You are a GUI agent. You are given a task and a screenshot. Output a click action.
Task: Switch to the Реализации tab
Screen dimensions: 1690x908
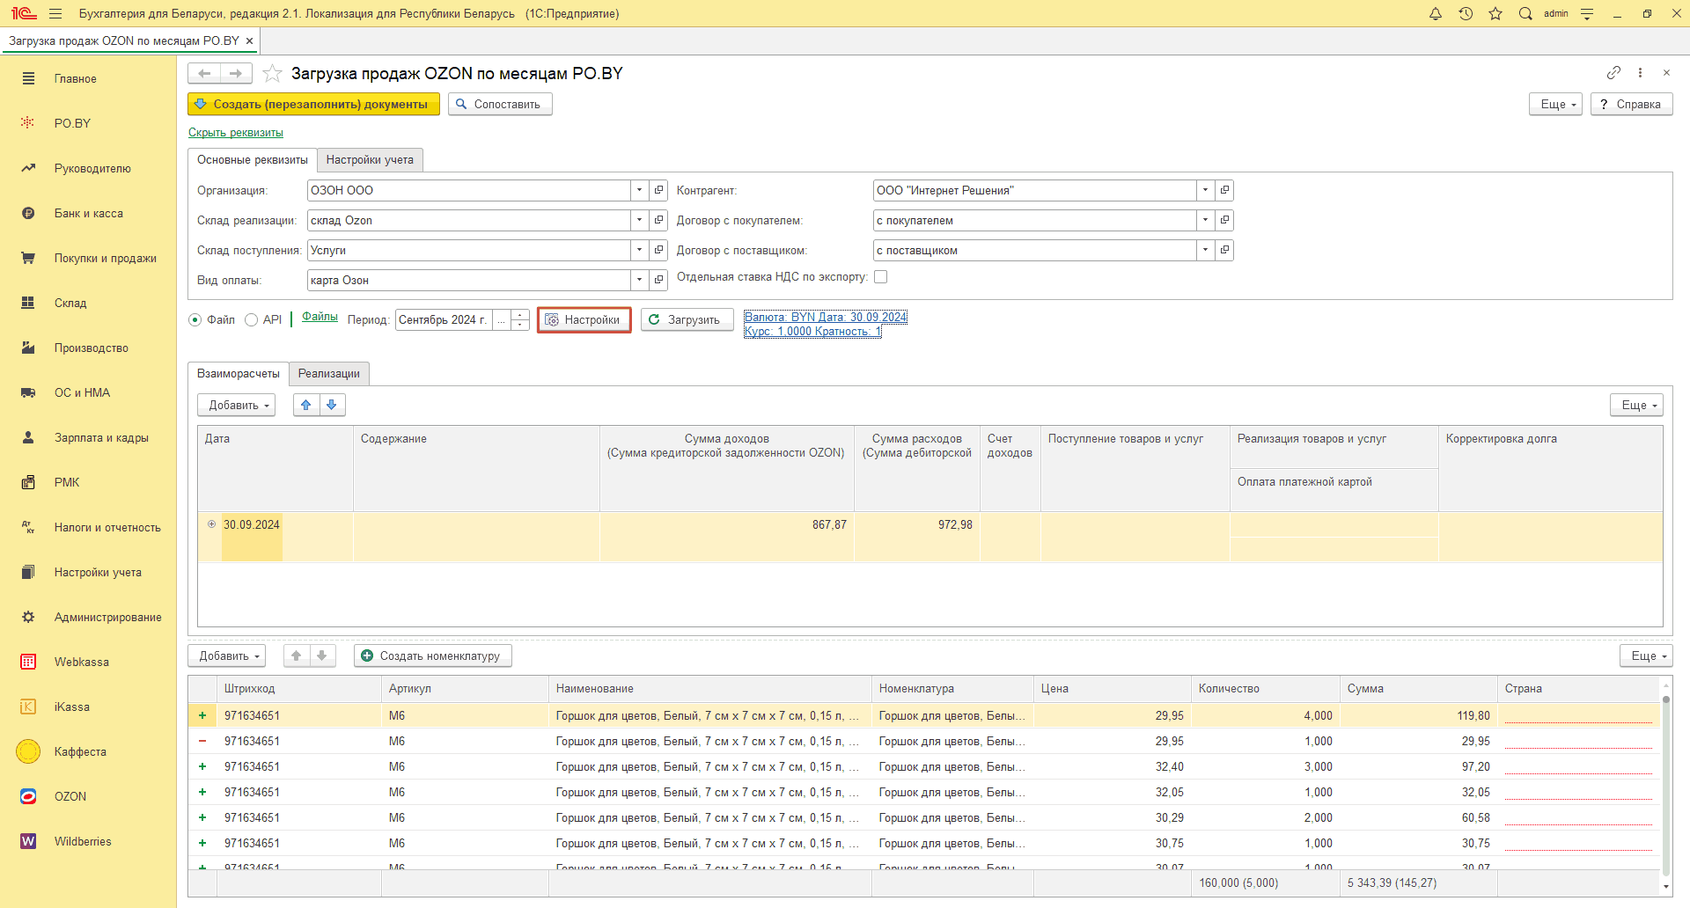click(329, 374)
